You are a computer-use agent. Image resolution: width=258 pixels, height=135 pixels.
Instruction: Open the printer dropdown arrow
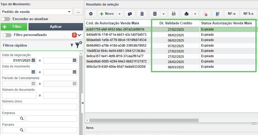click(x=195, y=14)
